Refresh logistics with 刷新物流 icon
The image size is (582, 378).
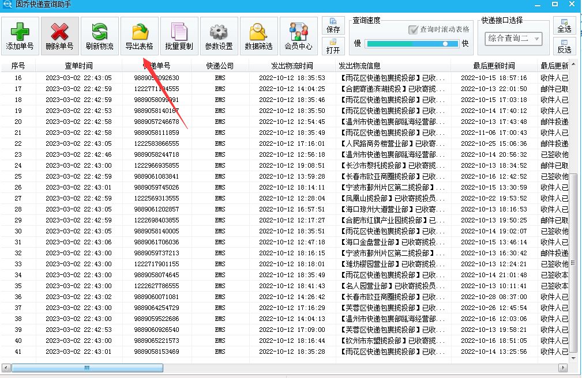pyautogui.click(x=99, y=32)
